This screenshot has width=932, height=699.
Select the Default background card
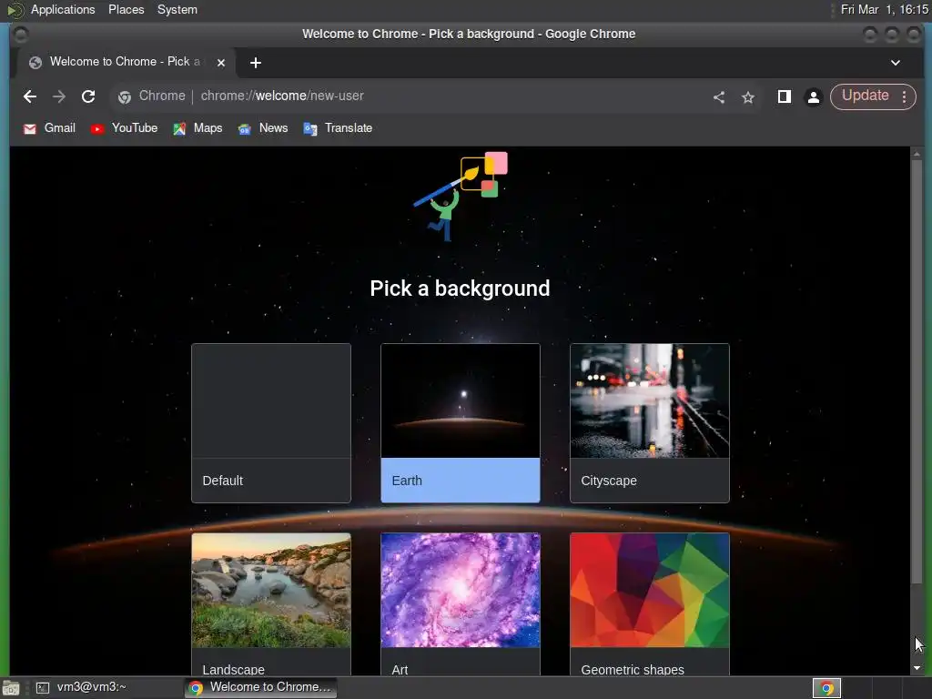point(271,423)
